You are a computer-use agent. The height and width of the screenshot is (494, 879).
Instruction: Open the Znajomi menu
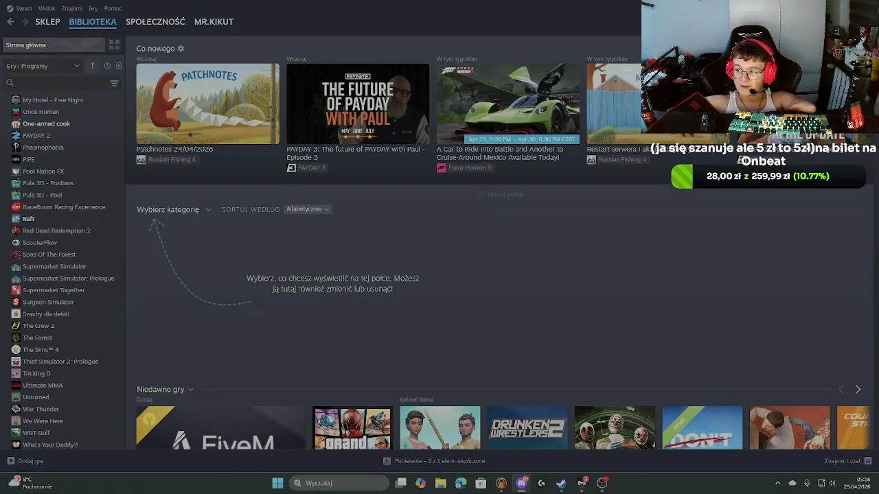pyautogui.click(x=71, y=8)
